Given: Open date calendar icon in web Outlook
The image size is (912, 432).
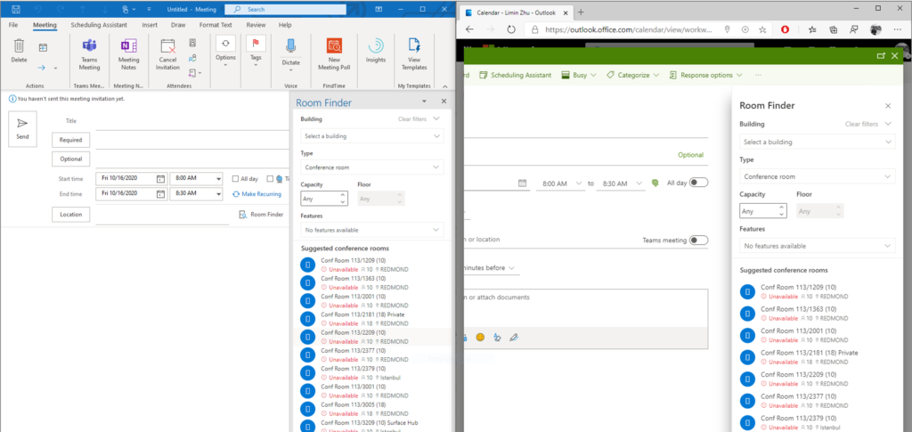Looking at the screenshot, I should coord(522,183).
